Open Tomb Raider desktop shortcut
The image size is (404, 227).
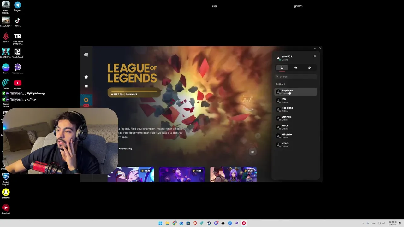click(17, 39)
